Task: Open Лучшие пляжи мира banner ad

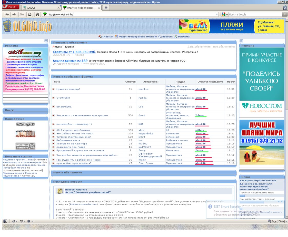Action: [x=262, y=142]
